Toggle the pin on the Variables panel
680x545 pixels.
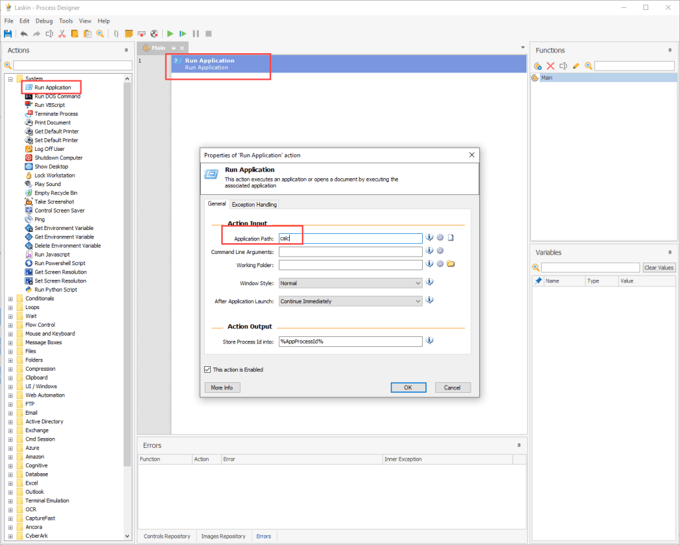click(x=670, y=253)
